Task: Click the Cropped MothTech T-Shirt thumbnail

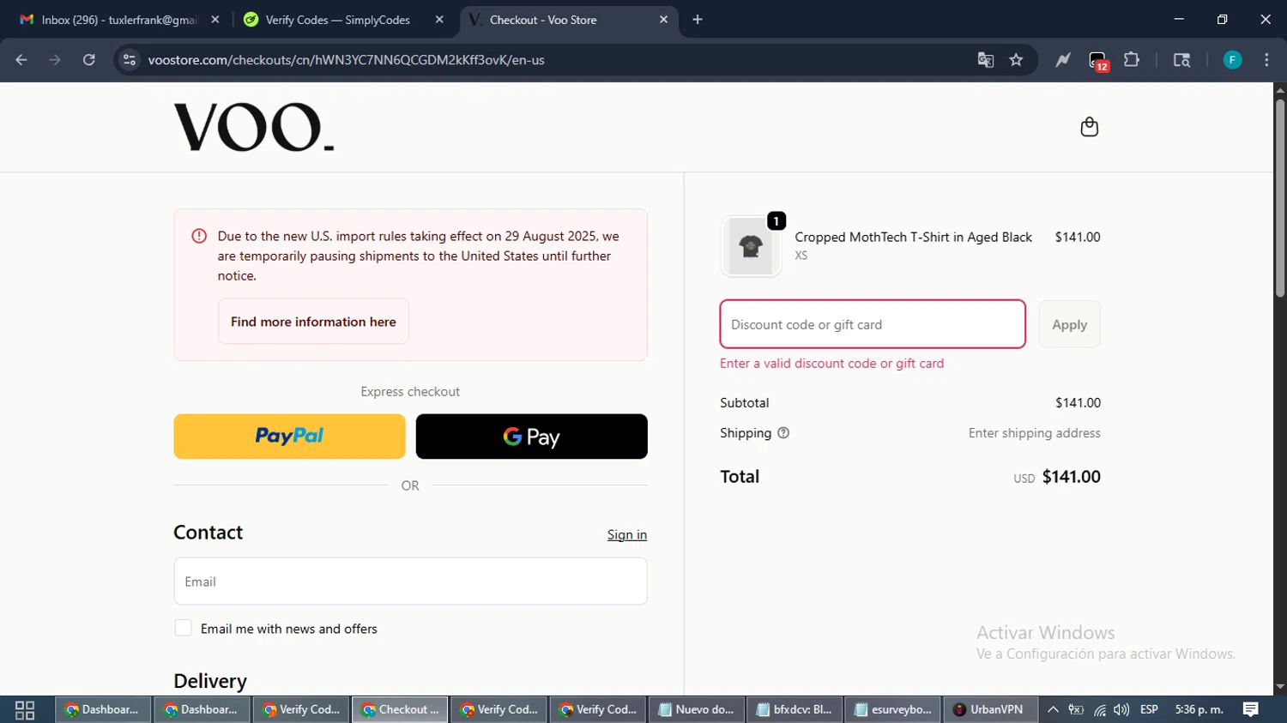Action: pyautogui.click(x=751, y=246)
